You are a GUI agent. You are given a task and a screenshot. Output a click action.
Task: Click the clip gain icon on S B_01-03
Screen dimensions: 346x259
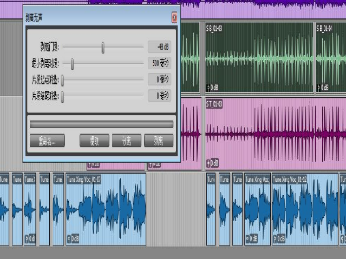[208, 87]
